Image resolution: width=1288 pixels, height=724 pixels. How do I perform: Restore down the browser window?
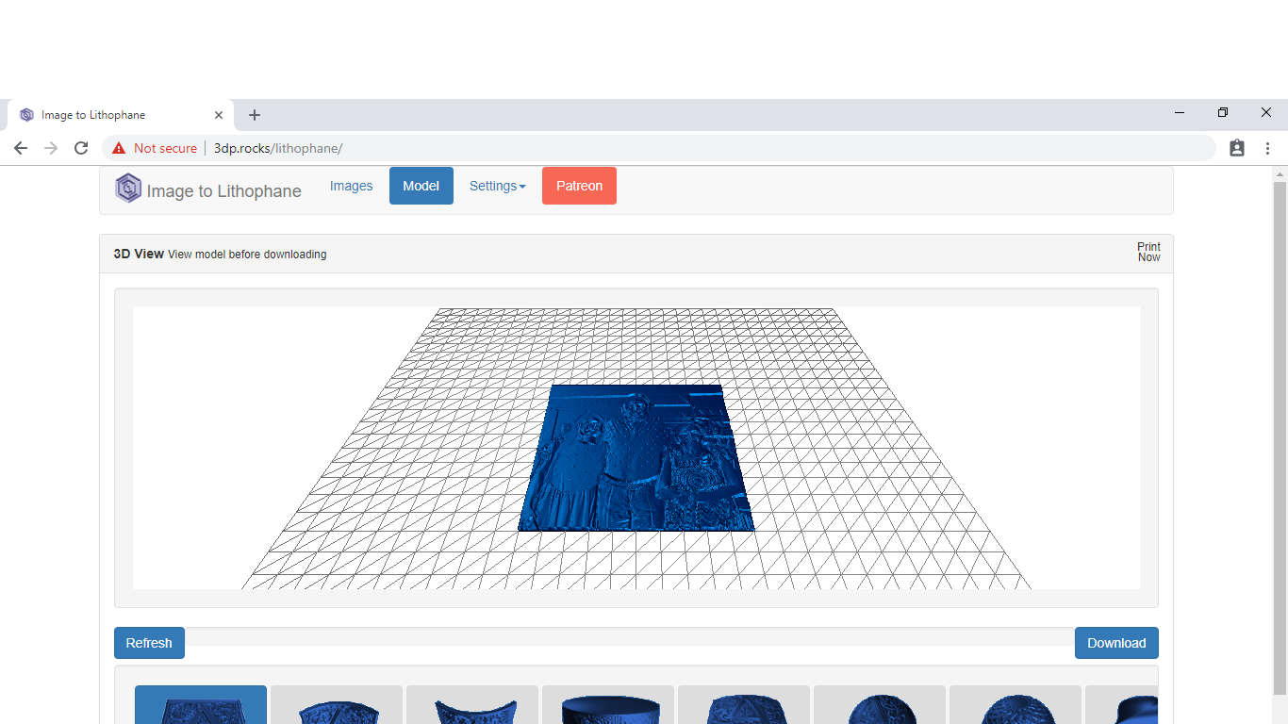pyautogui.click(x=1223, y=113)
